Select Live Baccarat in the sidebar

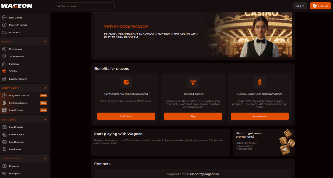tap(16, 142)
